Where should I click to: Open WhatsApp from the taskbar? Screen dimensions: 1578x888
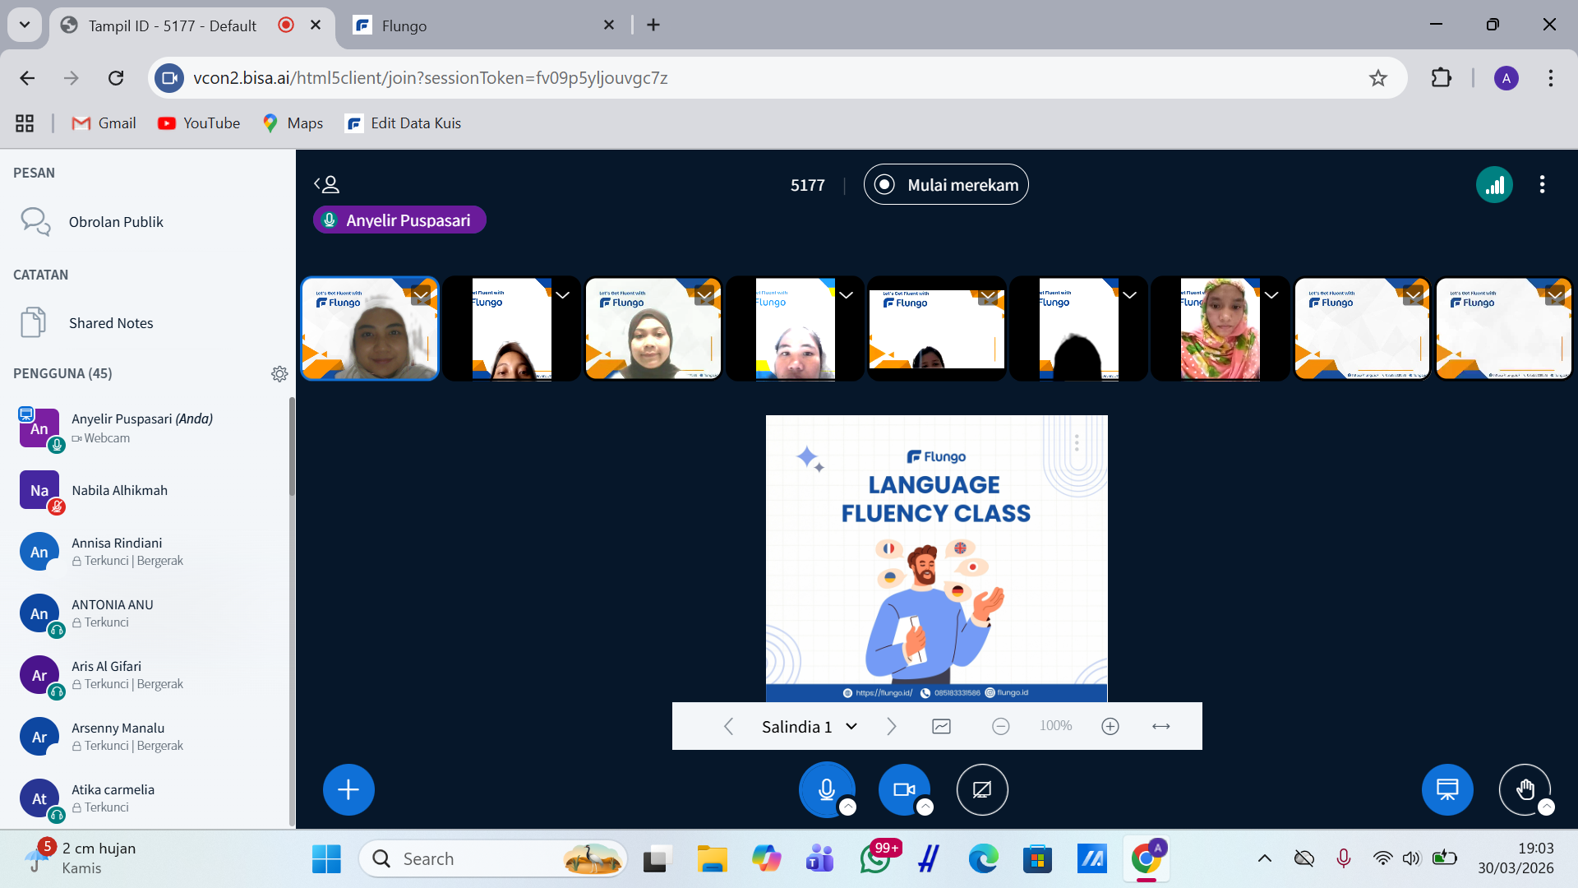[876, 859]
